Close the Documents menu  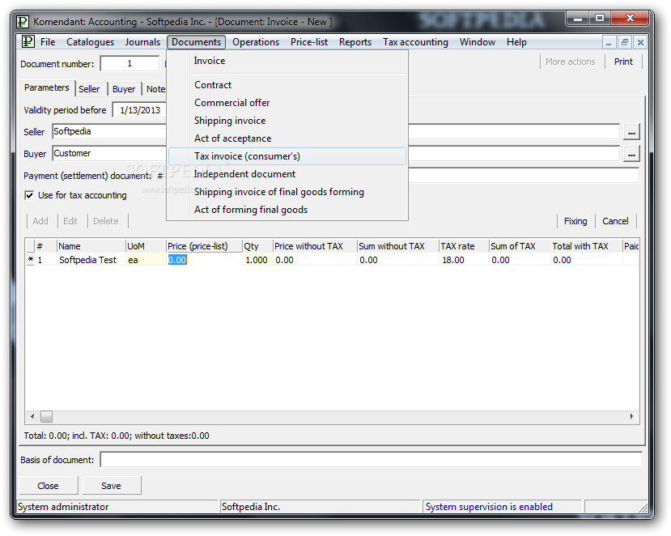point(196,42)
